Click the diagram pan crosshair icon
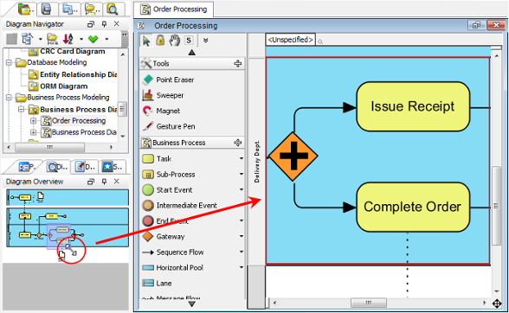Screen dimensions: 509x313 coord(497,303)
